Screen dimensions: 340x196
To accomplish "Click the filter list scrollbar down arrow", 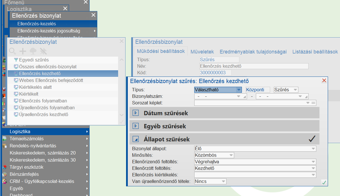I will coord(122,115).
